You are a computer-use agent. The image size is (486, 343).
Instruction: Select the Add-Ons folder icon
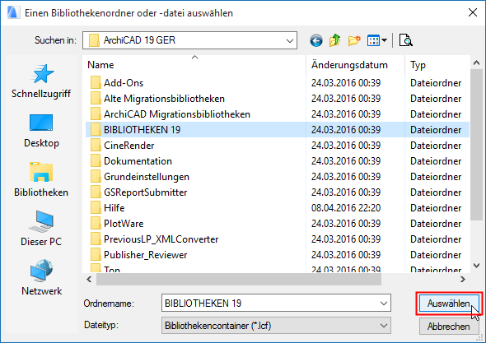[x=96, y=82]
